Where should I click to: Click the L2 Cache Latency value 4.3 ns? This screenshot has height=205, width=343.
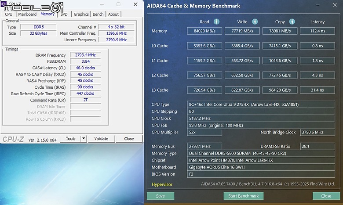click(x=317, y=76)
